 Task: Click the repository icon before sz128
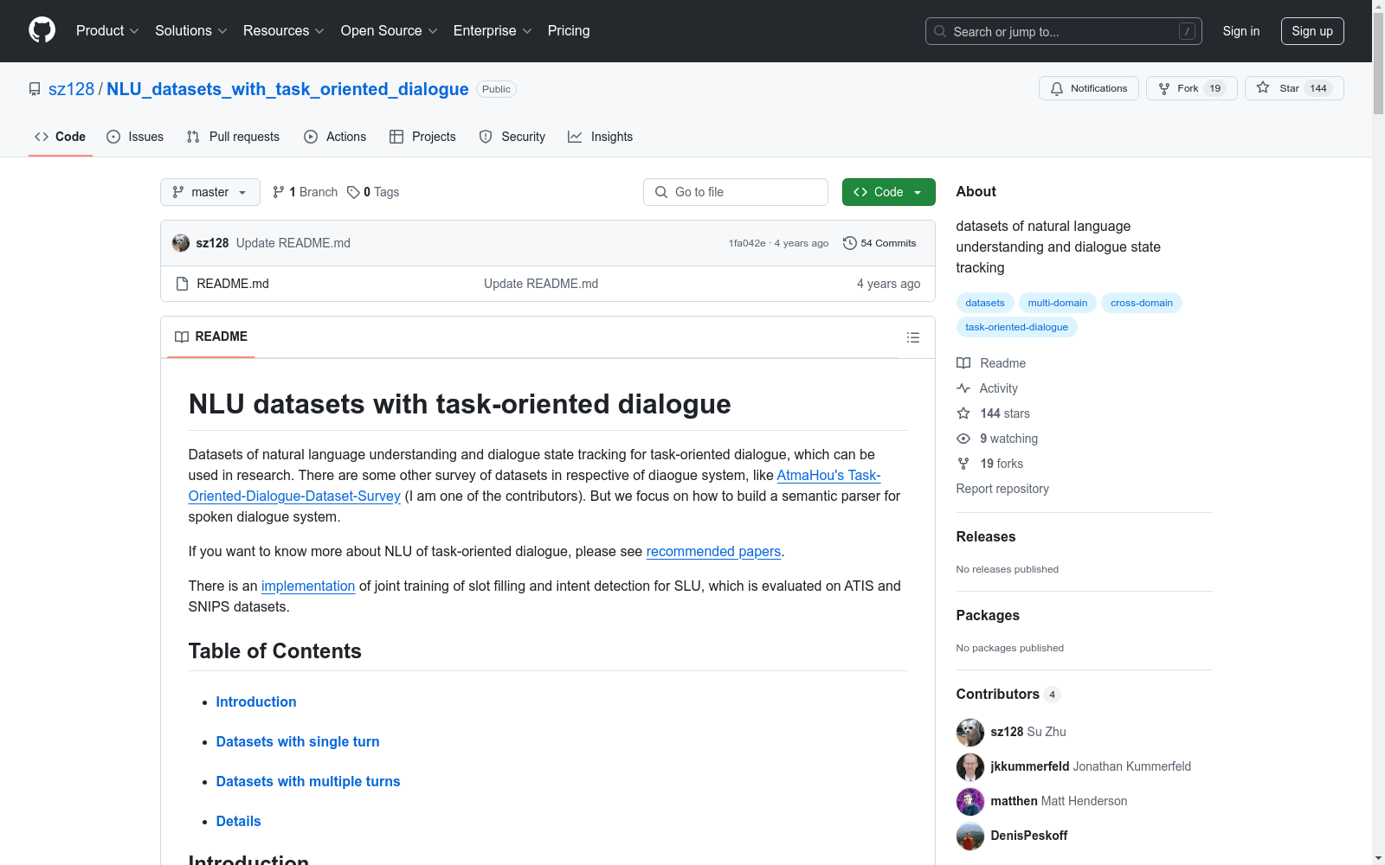click(35, 89)
